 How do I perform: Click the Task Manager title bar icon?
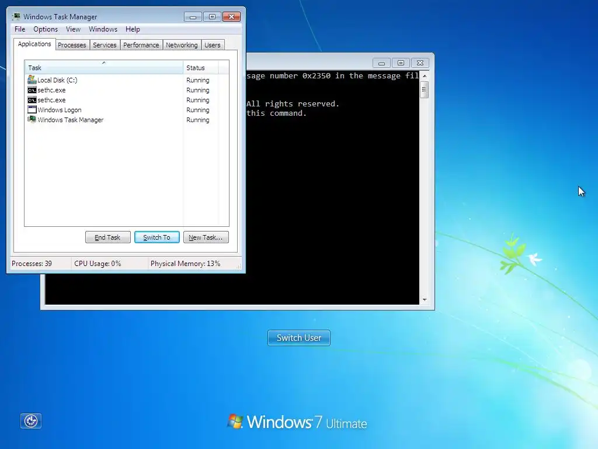click(16, 16)
